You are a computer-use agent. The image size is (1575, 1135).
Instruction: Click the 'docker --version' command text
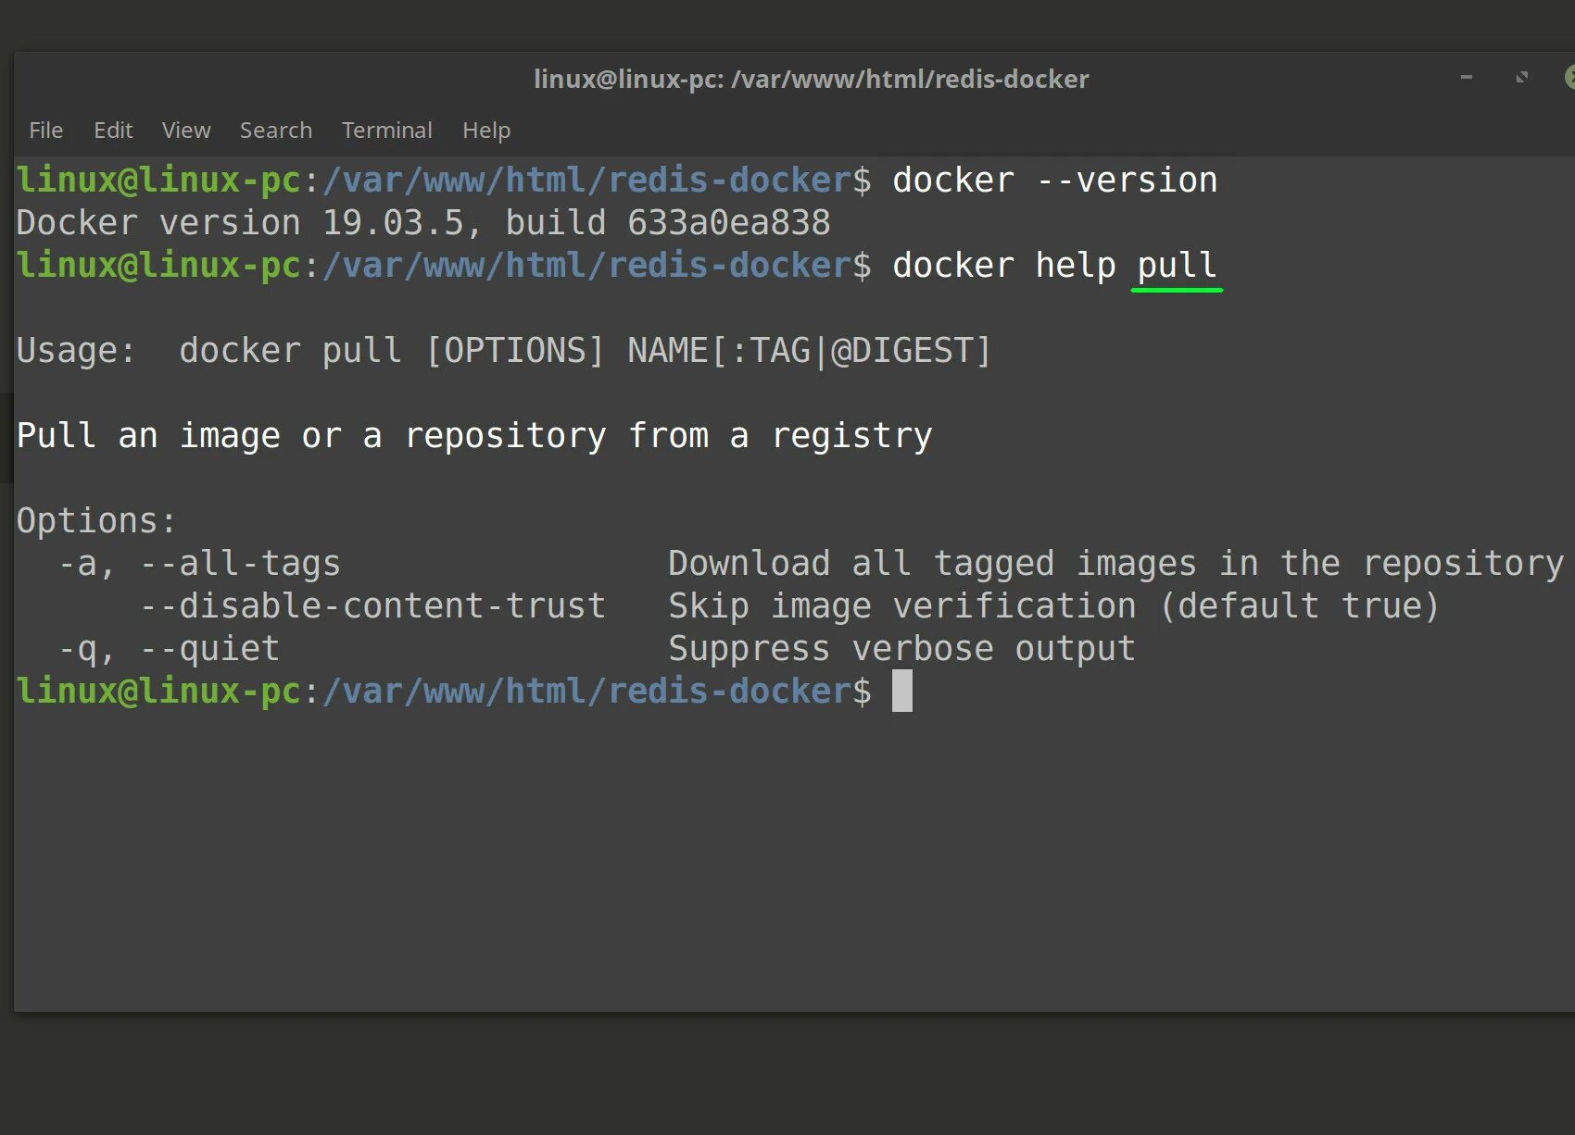tap(1054, 181)
